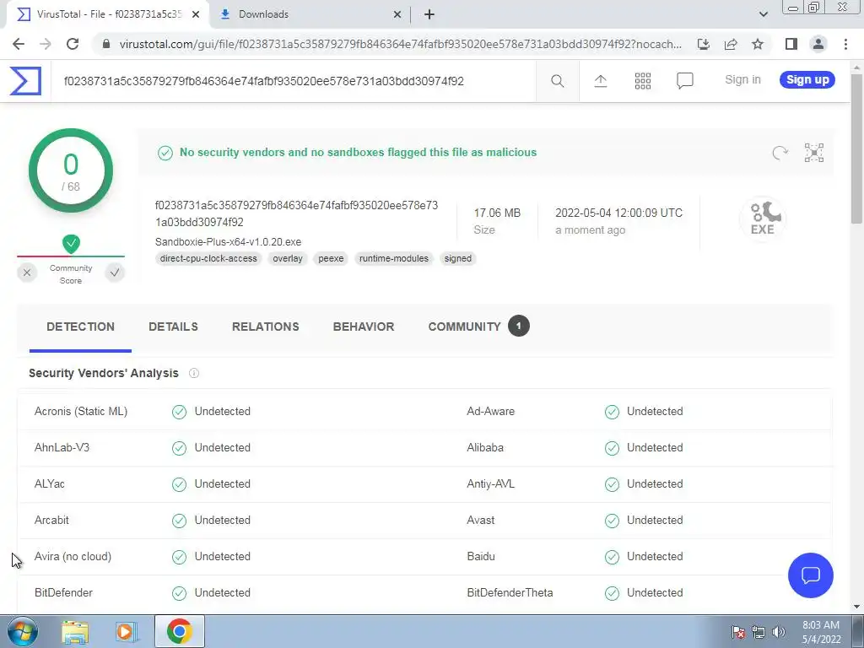Click the volume speaker tray icon
This screenshot has width=864, height=648.
779,632
